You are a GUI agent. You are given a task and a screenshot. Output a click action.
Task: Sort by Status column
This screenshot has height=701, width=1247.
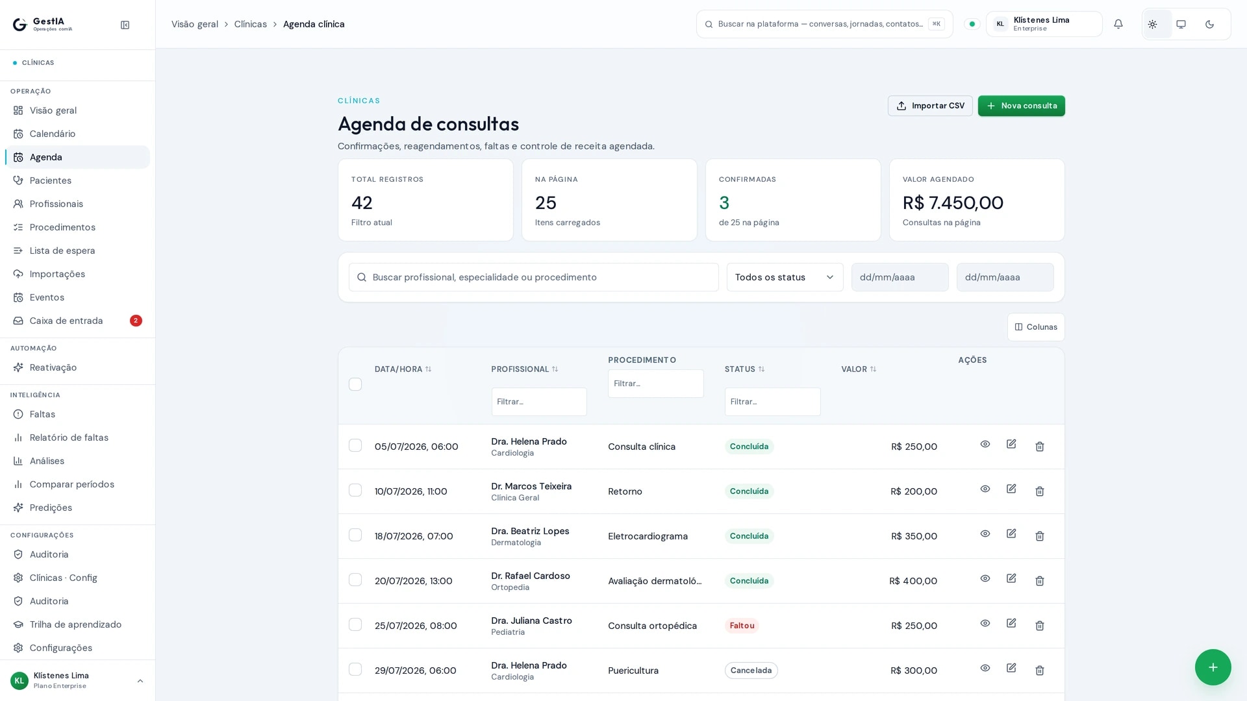coord(744,369)
